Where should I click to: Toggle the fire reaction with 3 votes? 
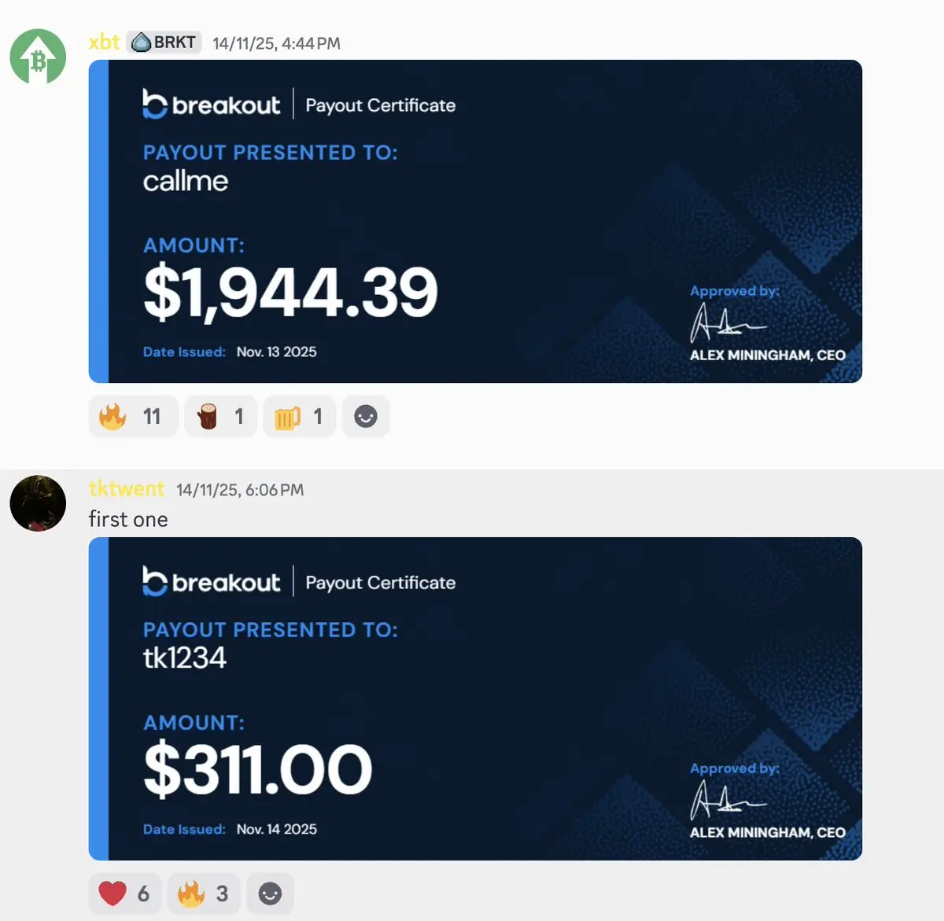point(203,893)
